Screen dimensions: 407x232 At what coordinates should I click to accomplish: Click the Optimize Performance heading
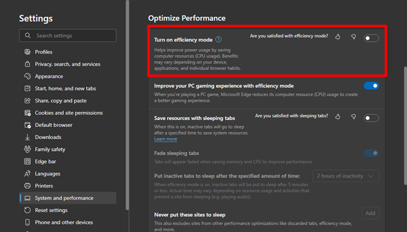coord(187,18)
